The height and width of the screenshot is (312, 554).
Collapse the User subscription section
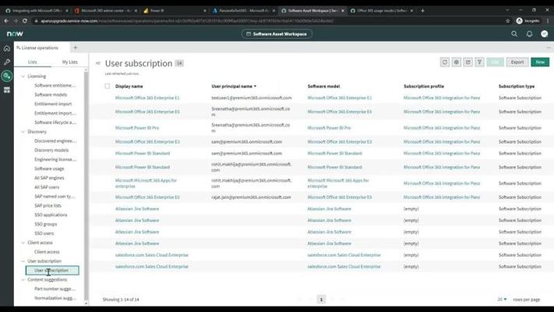[x=23, y=261]
